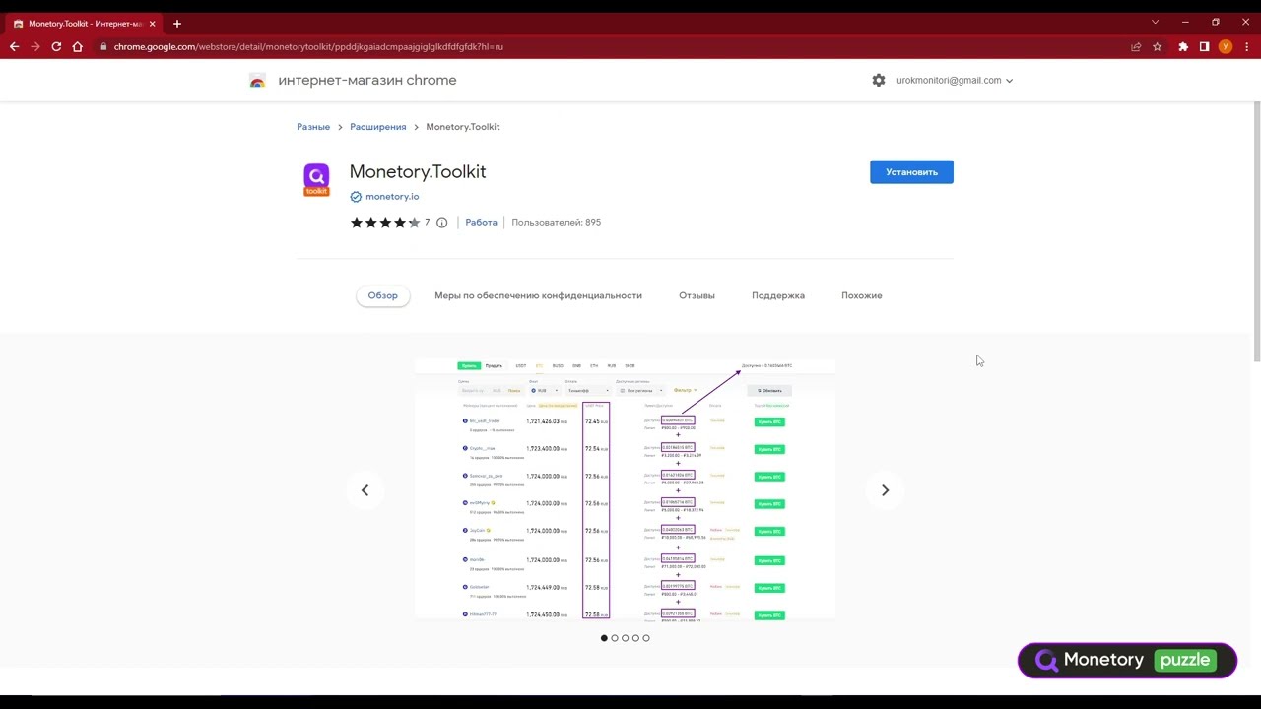1261x709 pixels.
Task: Click the Monetory.Toolkit extension icon
Action: [316, 180]
